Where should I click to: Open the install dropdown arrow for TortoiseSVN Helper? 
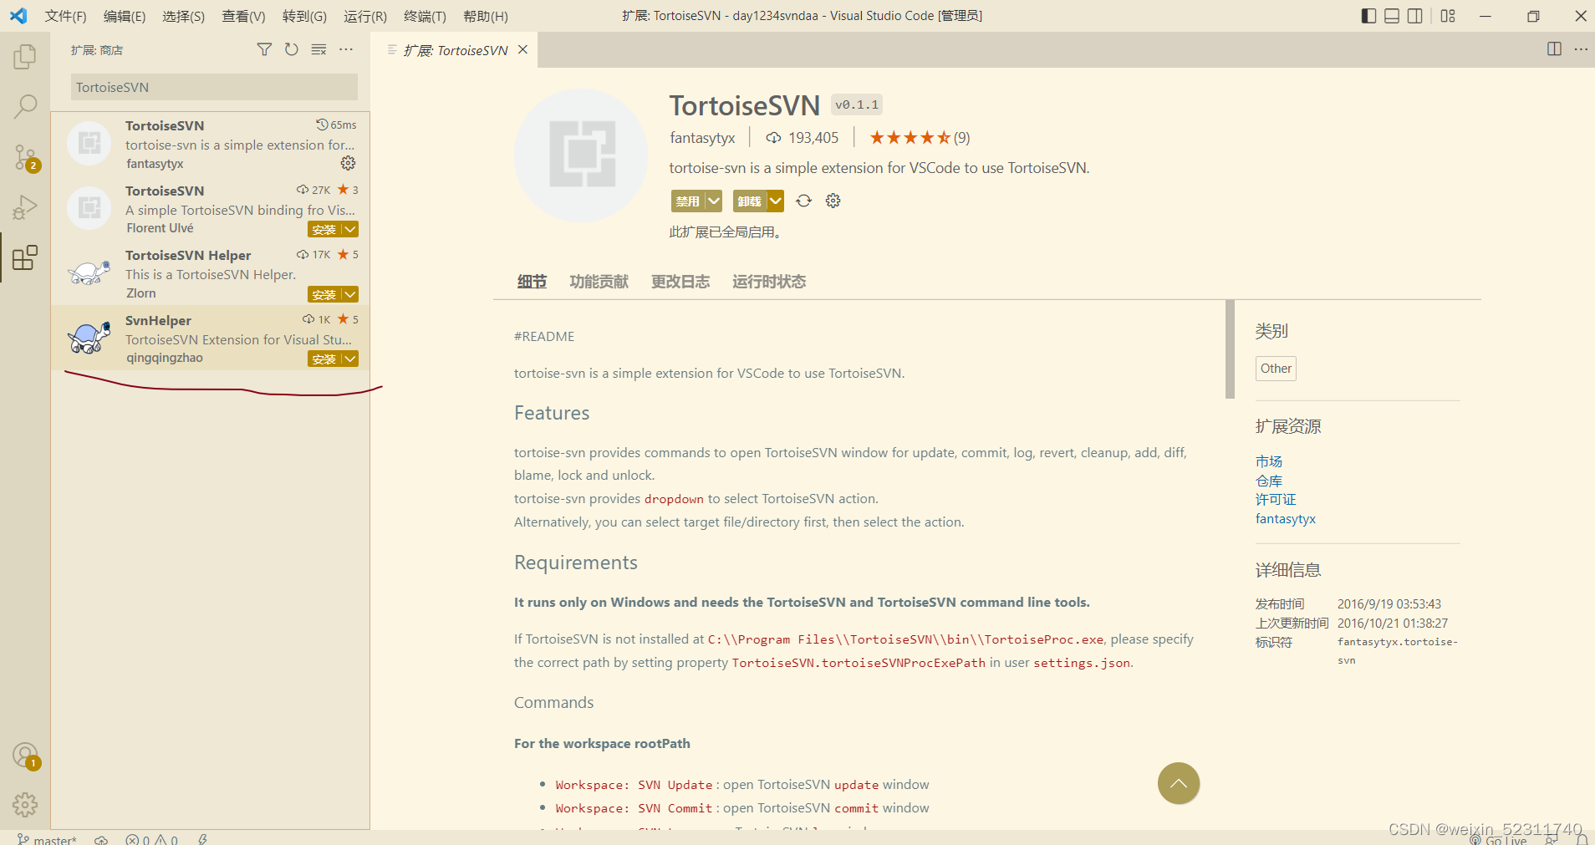(351, 294)
